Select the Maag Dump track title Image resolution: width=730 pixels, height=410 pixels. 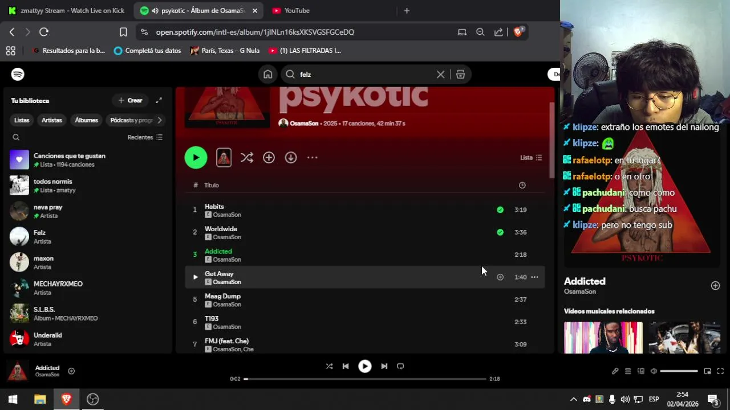[x=222, y=296]
